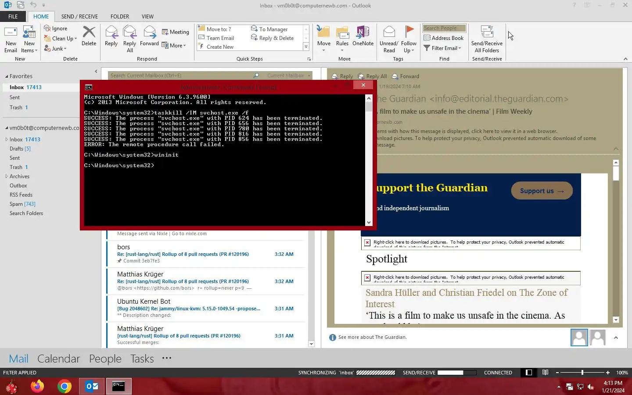
Task: Switch to the VIEW tab
Action: click(147, 17)
